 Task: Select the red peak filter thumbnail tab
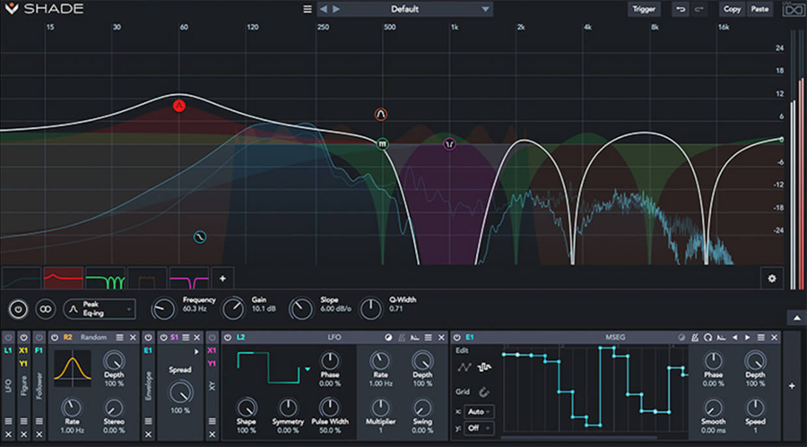(x=64, y=279)
